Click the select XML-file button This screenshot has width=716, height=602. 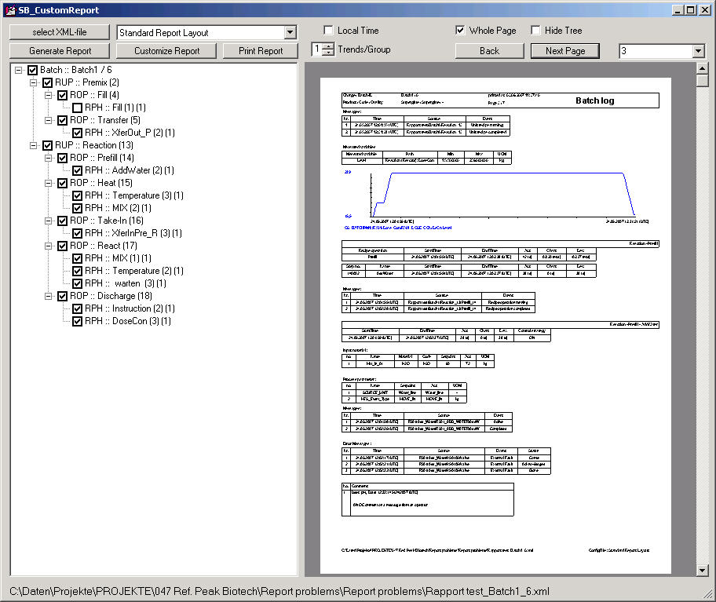[60, 32]
